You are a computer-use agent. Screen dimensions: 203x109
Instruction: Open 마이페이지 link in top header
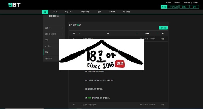[x=177, y=3]
